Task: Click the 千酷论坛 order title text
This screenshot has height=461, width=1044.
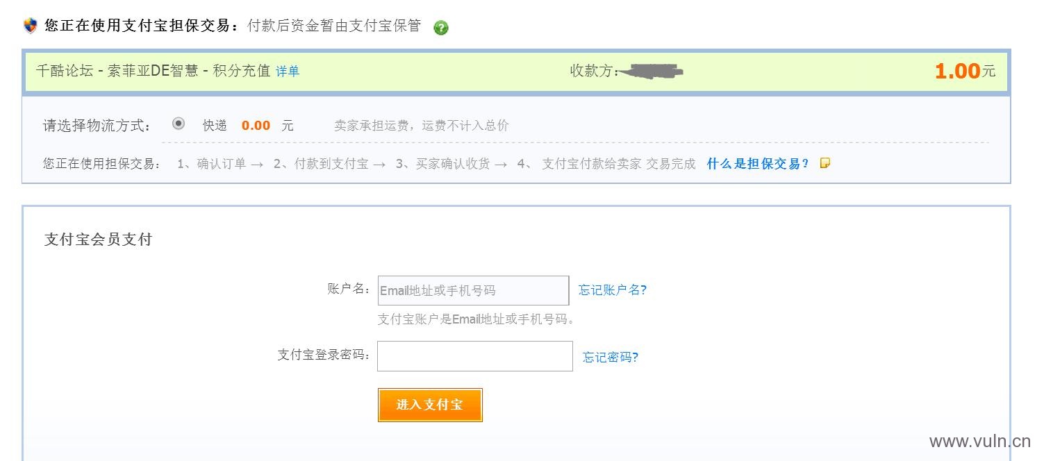Action: click(x=153, y=71)
